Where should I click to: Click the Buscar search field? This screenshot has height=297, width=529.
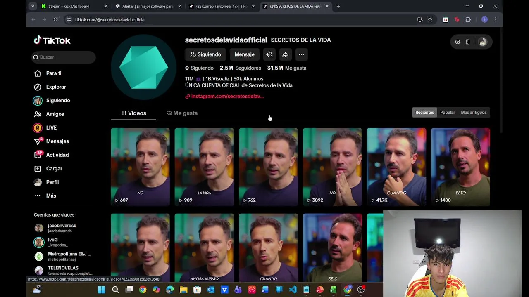[x=64, y=57]
